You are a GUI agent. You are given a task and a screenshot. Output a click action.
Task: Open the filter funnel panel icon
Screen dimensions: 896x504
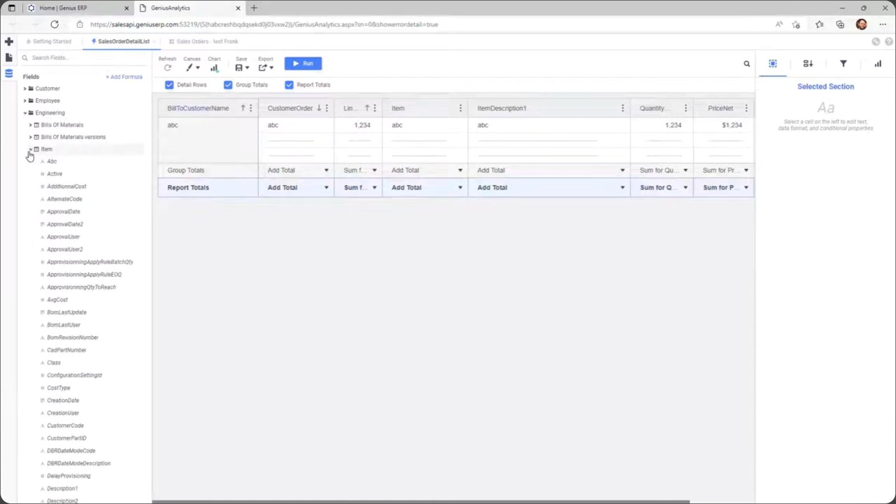843,64
